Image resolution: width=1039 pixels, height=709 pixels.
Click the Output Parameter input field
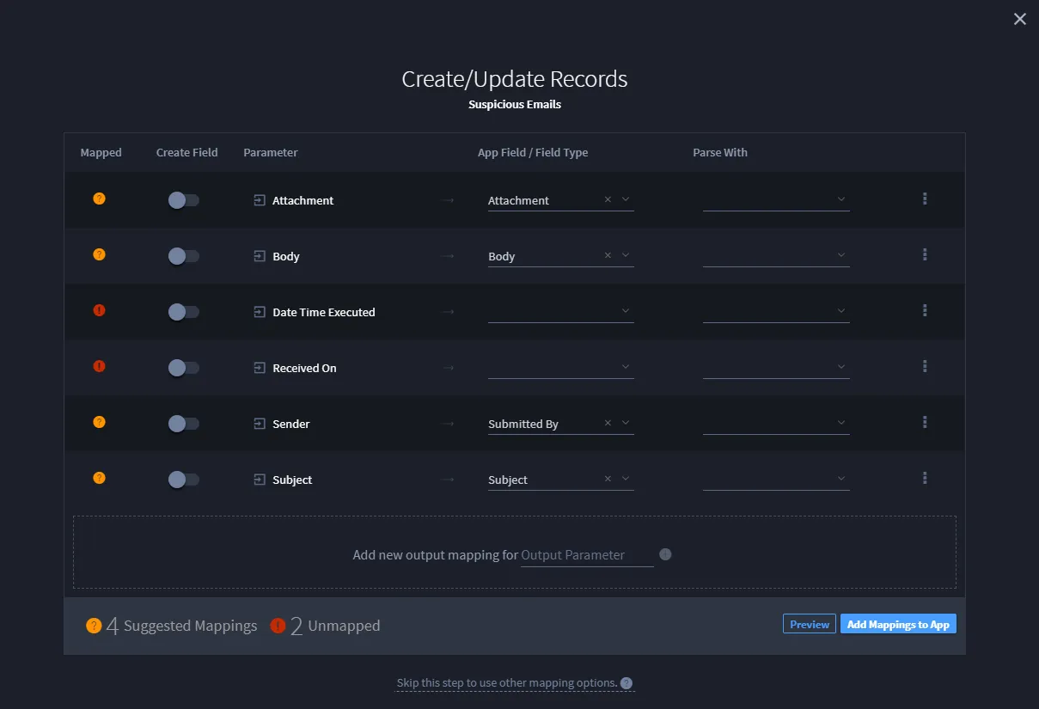click(x=587, y=555)
